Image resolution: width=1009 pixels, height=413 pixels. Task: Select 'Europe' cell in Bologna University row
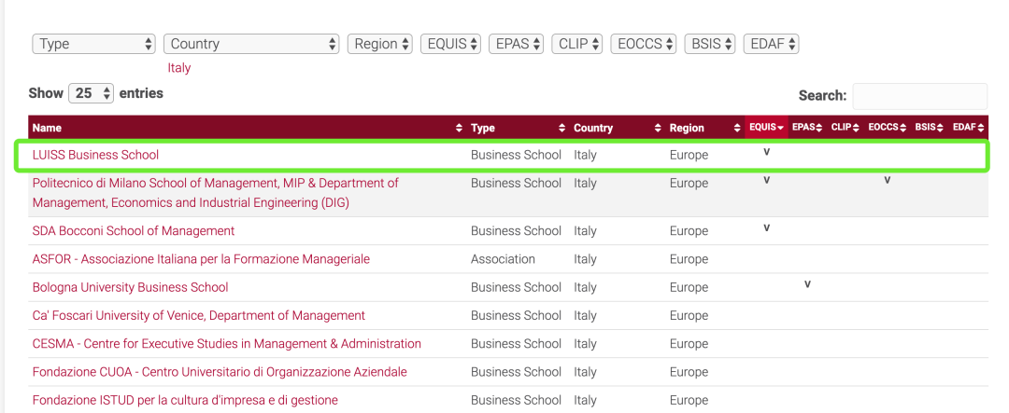pyautogui.click(x=689, y=287)
